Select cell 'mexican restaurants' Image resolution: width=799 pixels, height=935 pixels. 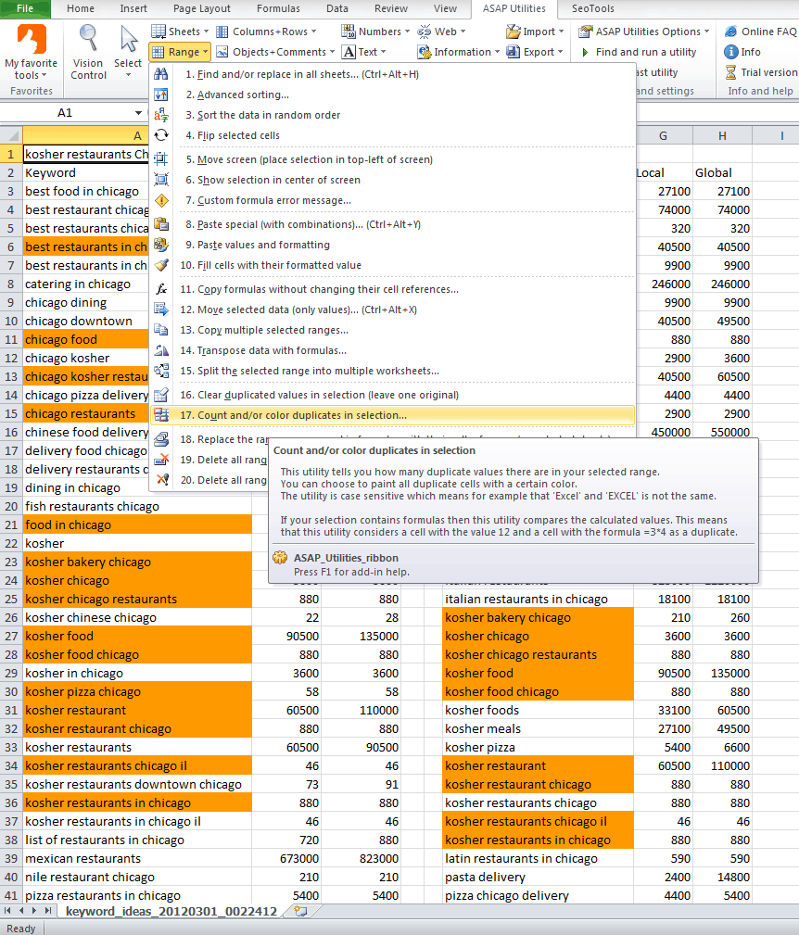click(137, 858)
